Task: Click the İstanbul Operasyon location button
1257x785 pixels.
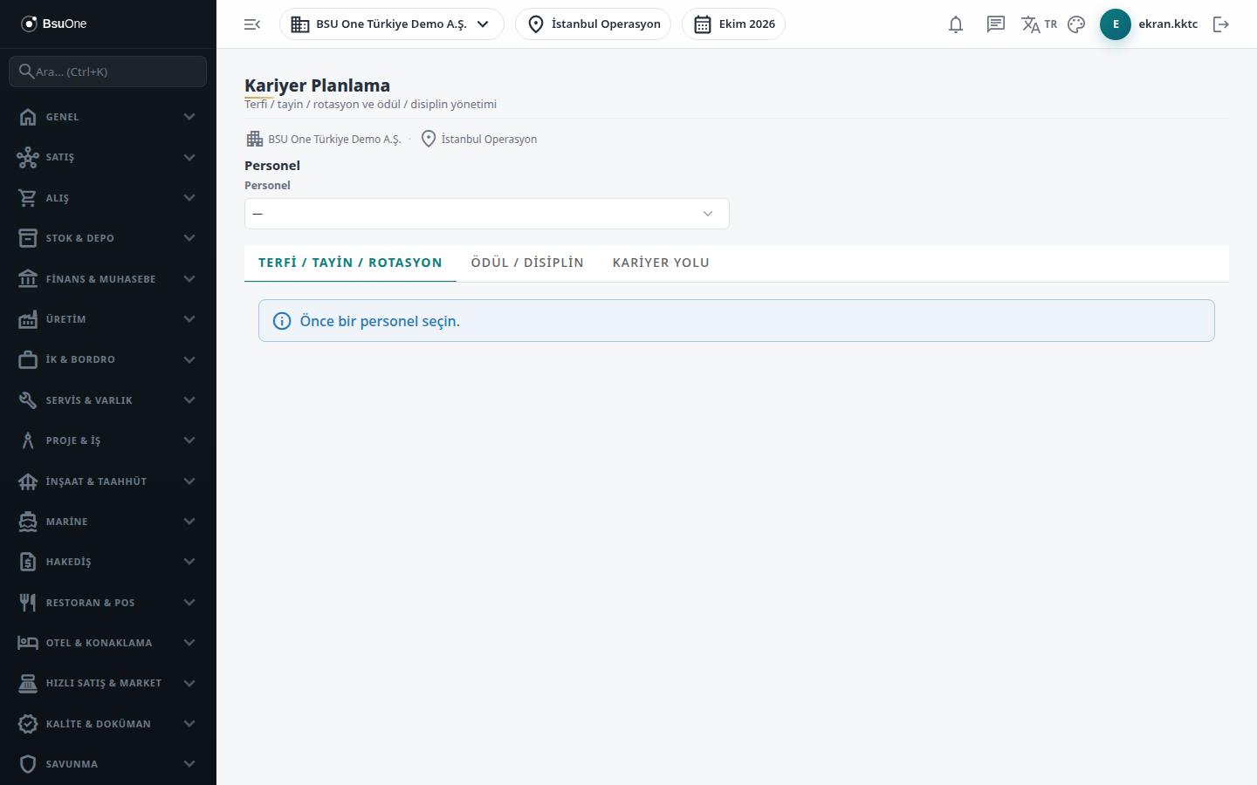Action: 594,24
